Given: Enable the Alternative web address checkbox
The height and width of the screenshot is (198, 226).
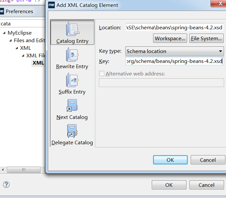Looking at the screenshot, I should click(102, 73).
